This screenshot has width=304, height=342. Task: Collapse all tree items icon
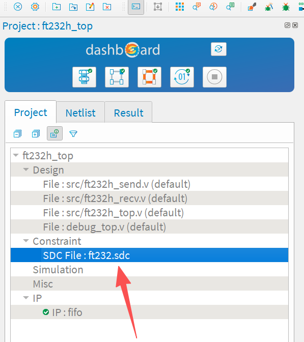pos(17,133)
